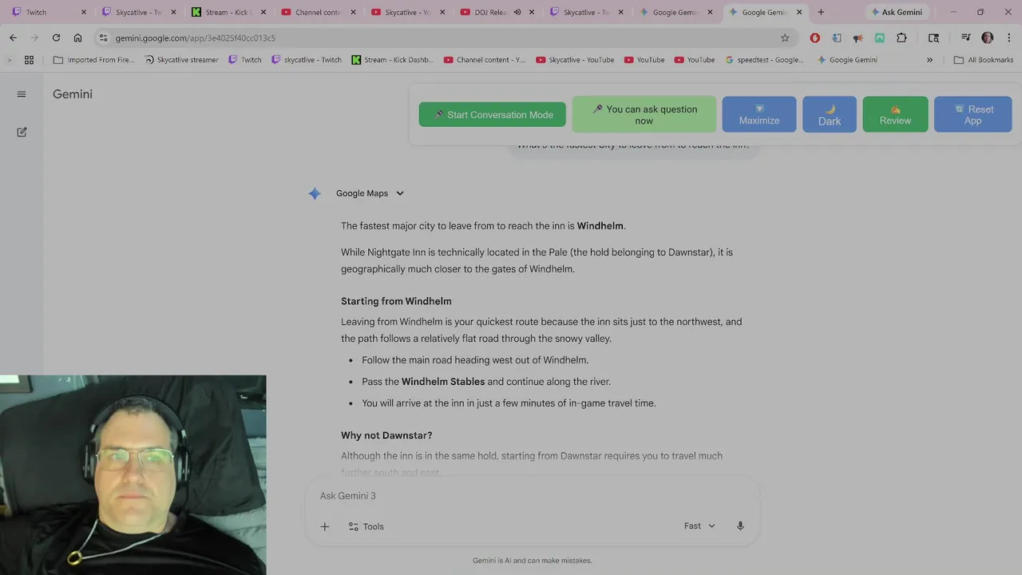Screen dimensions: 1022x575
Task: Click the plus icon to add files
Action: click(325, 526)
